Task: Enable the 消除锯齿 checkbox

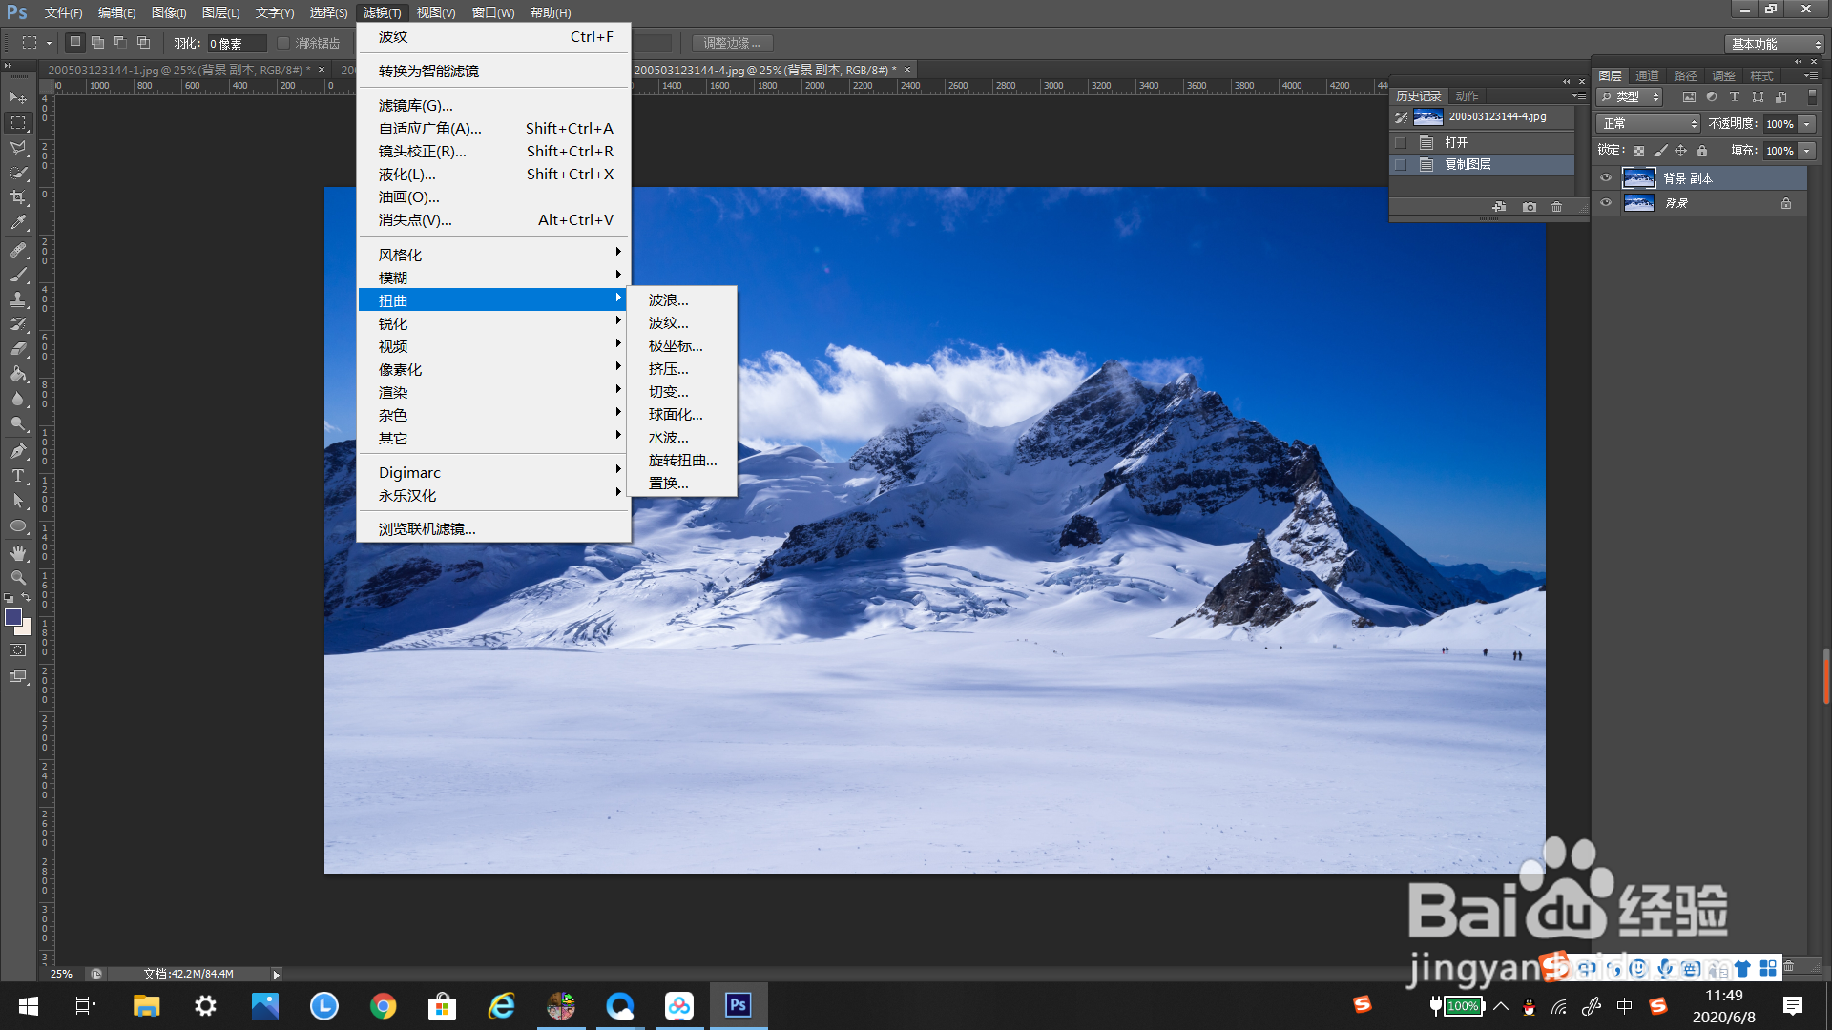Action: pyautogui.click(x=283, y=43)
